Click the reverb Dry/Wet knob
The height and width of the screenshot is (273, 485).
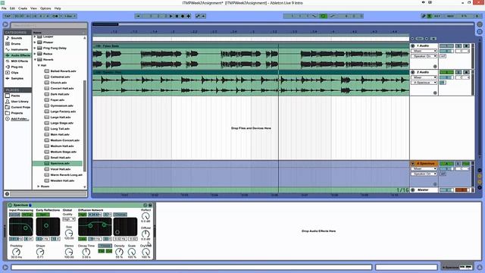click(145, 253)
